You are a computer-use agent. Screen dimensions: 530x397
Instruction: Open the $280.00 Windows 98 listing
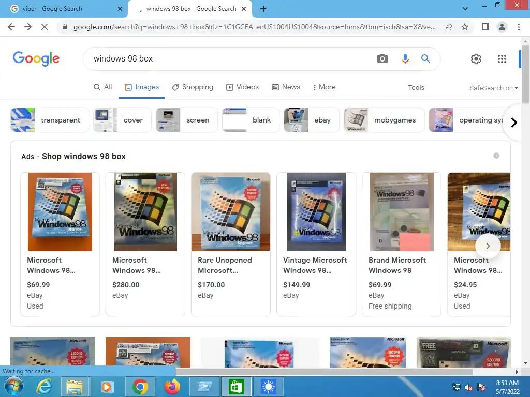pyautogui.click(x=145, y=244)
